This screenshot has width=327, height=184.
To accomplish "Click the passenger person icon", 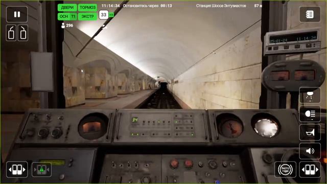I will pyautogui.click(x=63, y=26).
